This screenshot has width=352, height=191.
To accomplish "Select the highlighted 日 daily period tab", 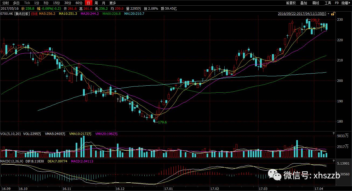I will click(x=88, y=3).
